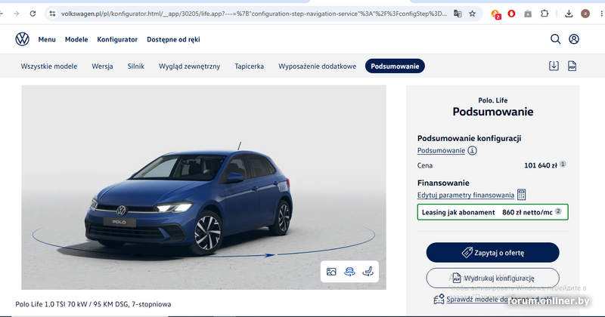Go to Wszystkie modele step

(x=49, y=66)
